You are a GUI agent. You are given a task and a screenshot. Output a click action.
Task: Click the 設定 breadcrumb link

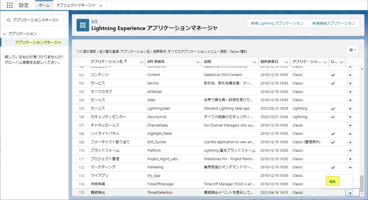point(95,22)
